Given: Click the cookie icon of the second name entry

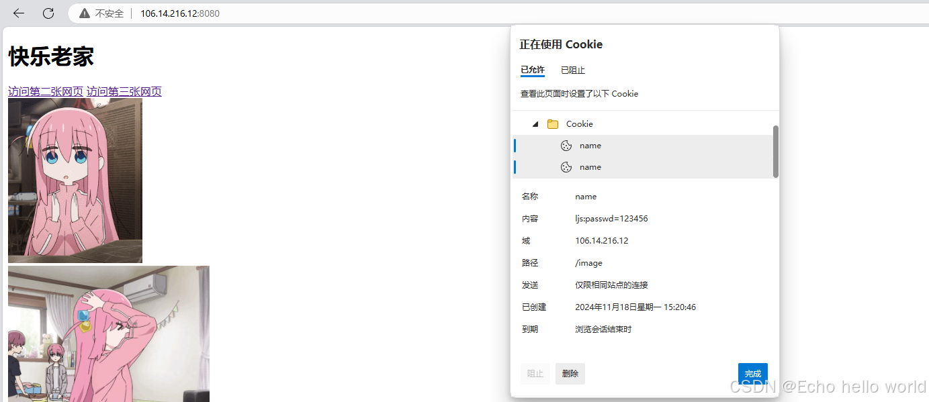Looking at the screenshot, I should [x=566, y=167].
